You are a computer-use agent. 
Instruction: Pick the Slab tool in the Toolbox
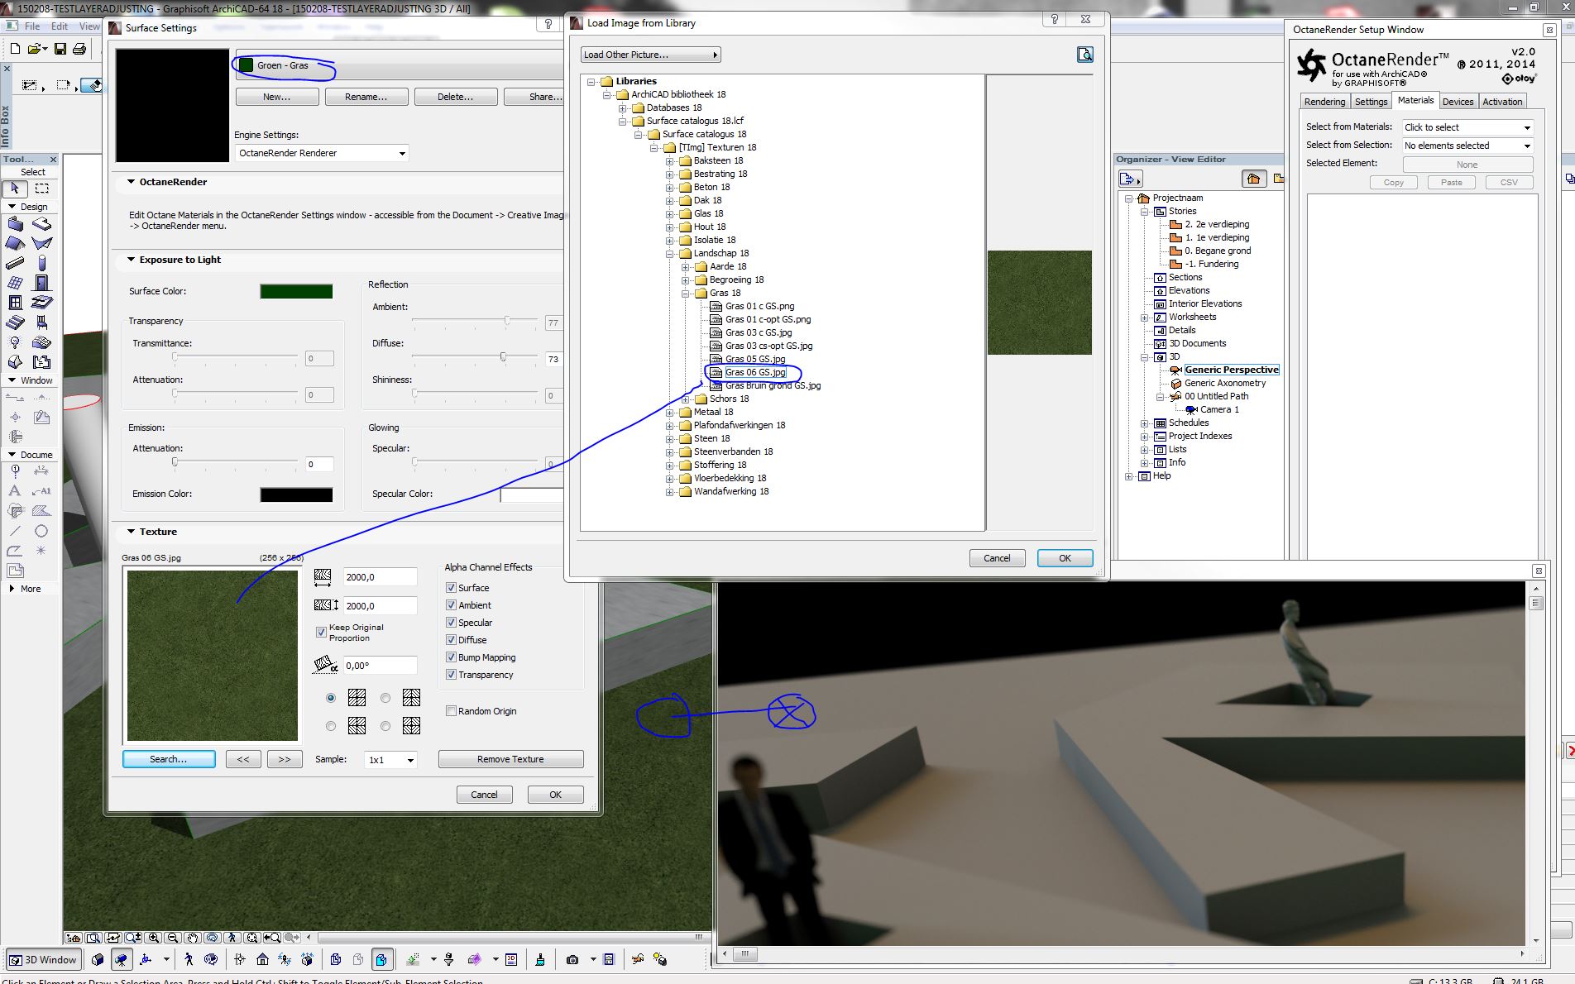pos(41,224)
